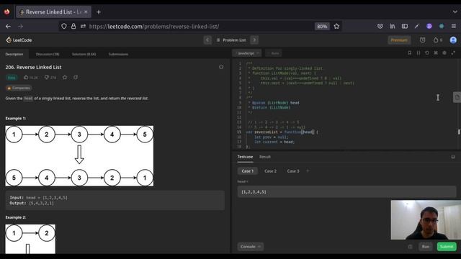Click the address bar URL
The image size is (461, 259).
[153, 27]
